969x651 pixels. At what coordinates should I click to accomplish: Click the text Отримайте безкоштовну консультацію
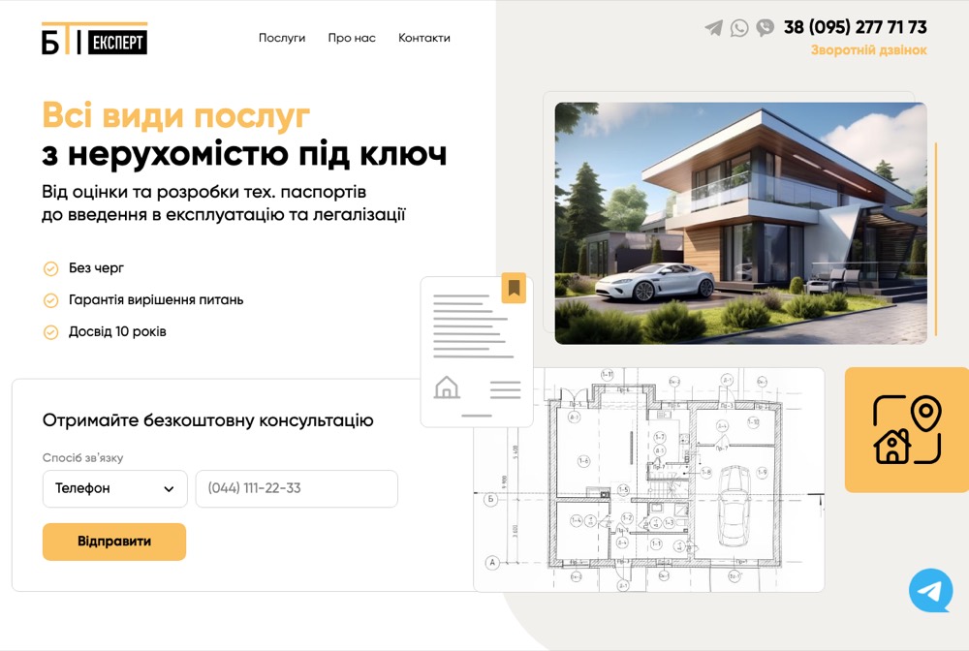coord(207,420)
